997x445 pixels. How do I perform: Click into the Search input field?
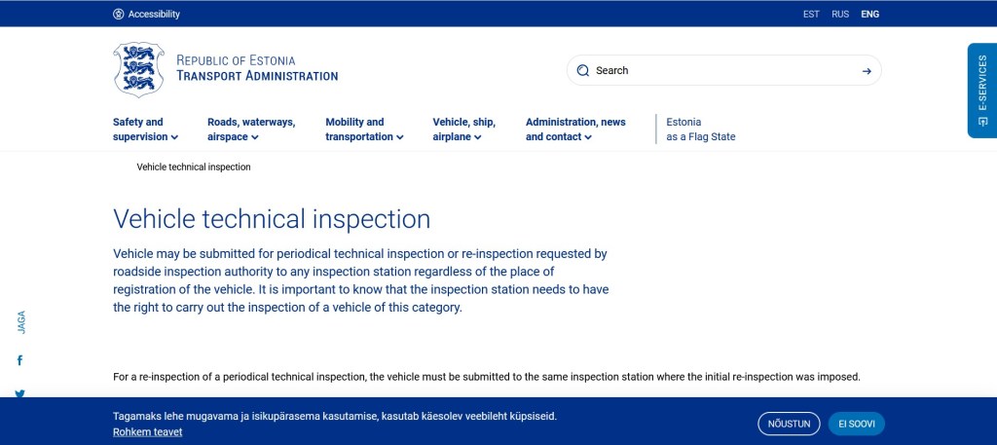[x=720, y=70]
